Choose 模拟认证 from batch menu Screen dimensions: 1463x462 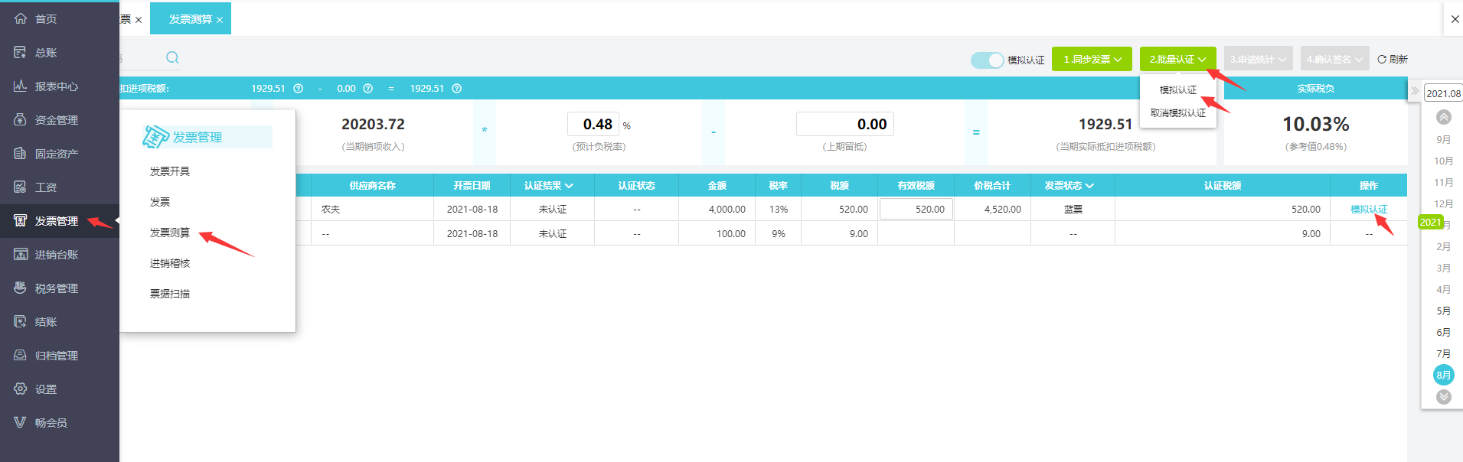(x=1177, y=89)
